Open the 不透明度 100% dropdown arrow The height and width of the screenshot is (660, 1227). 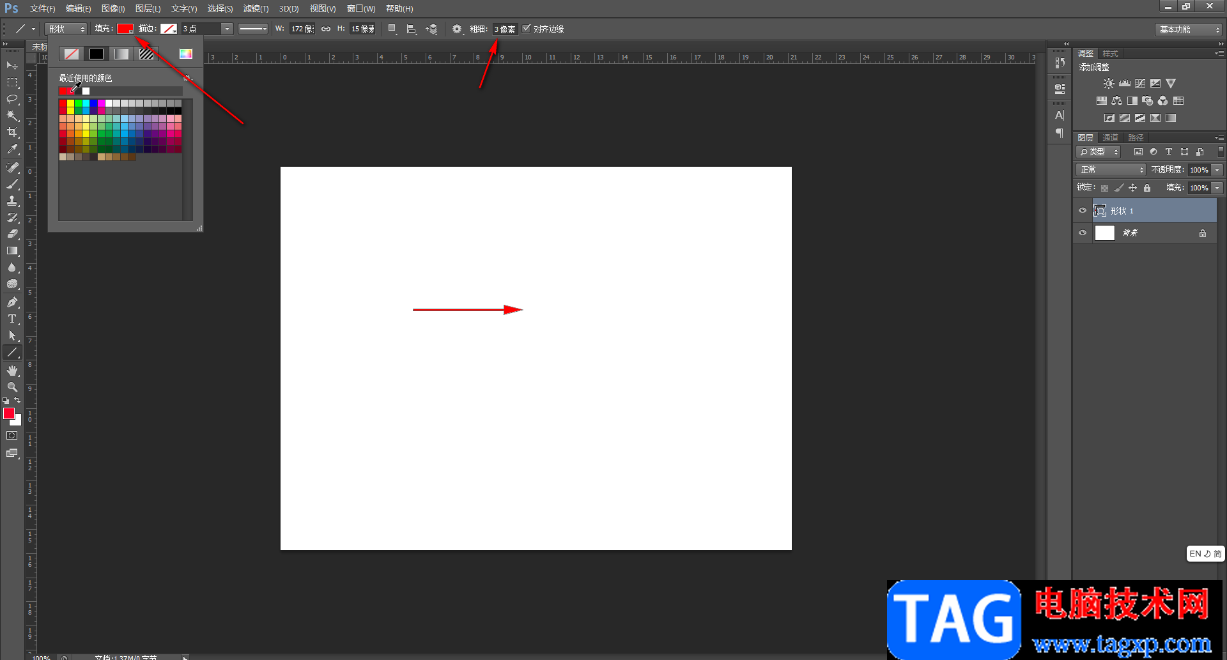pyautogui.click(x=1217, y=170)
